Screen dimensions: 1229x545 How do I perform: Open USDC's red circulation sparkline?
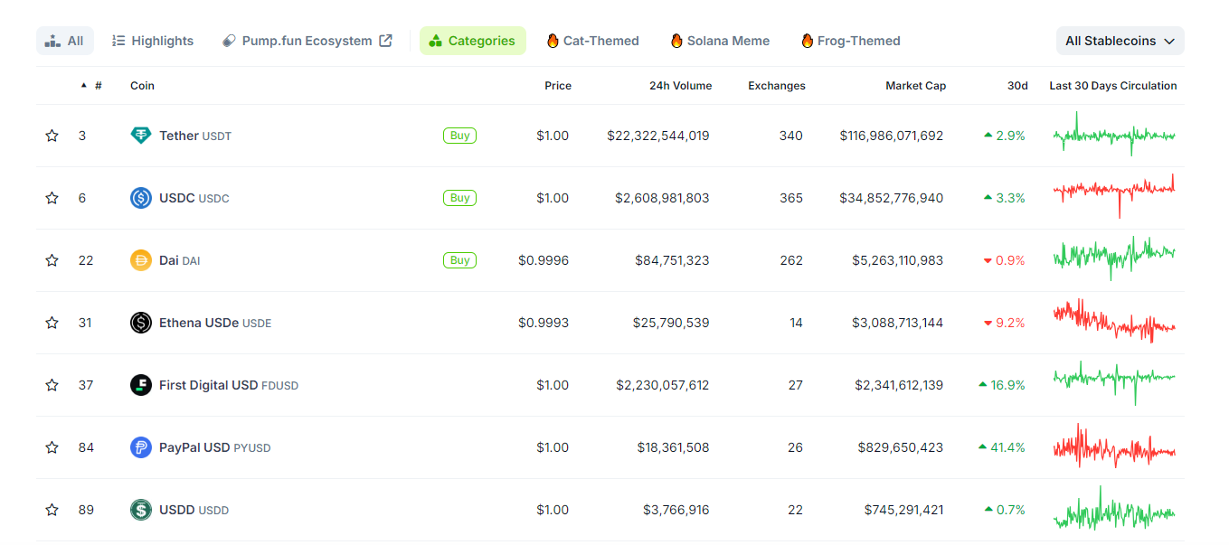1114,195
